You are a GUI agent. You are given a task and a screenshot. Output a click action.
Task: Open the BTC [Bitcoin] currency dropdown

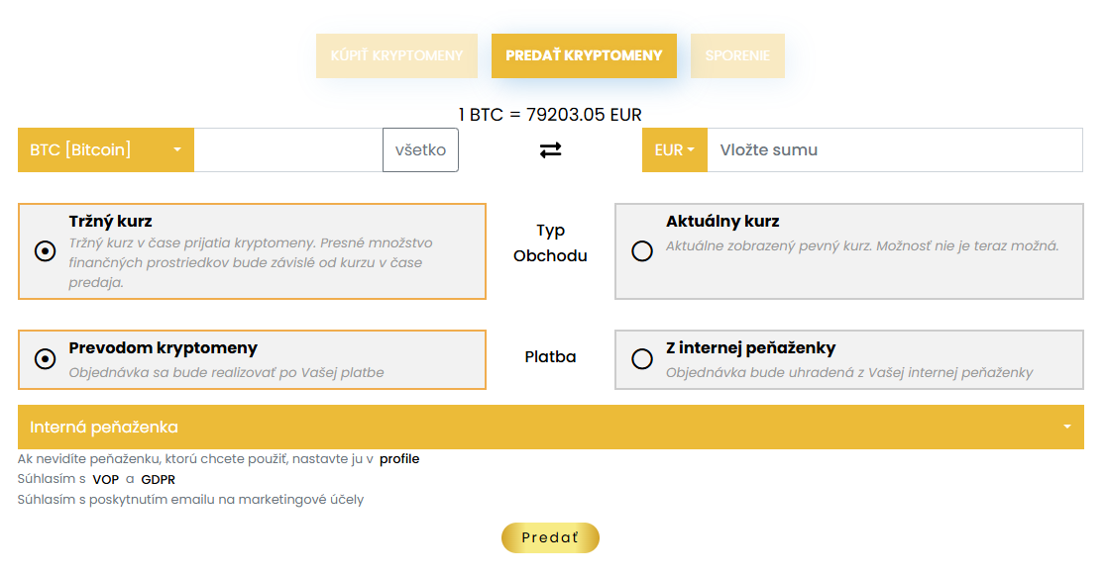[106, 150]
